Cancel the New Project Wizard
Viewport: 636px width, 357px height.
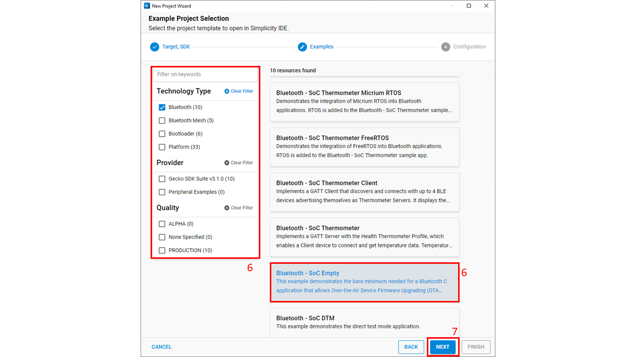[161, 347]
